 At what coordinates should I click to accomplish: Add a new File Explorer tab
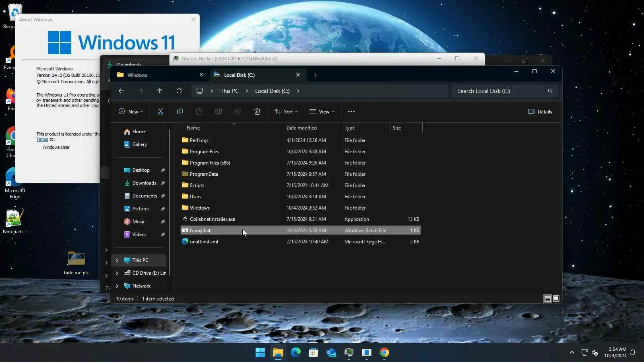316,75
